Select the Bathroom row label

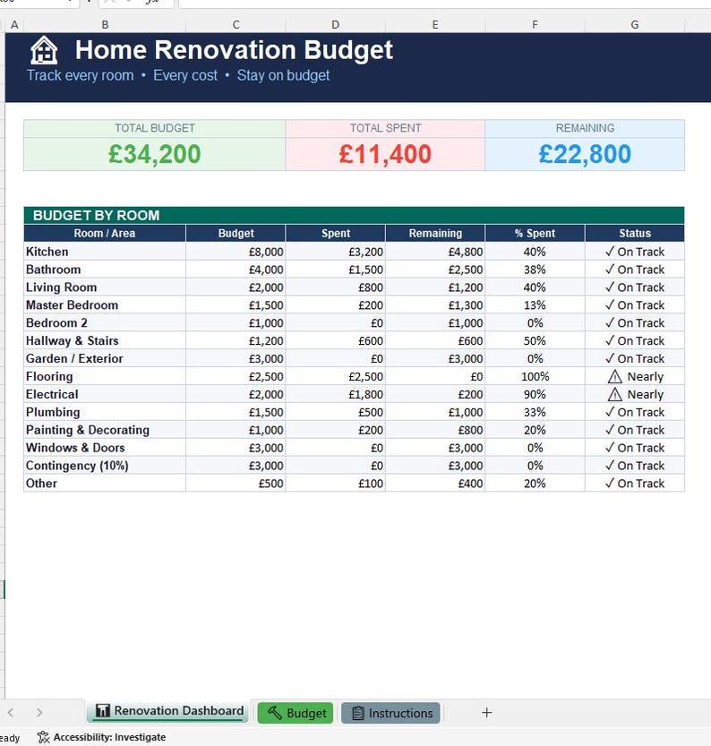click(x=105, y=270)
